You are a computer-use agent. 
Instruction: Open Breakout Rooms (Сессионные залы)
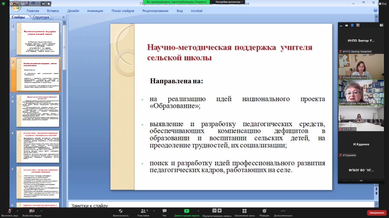(244, 211)
